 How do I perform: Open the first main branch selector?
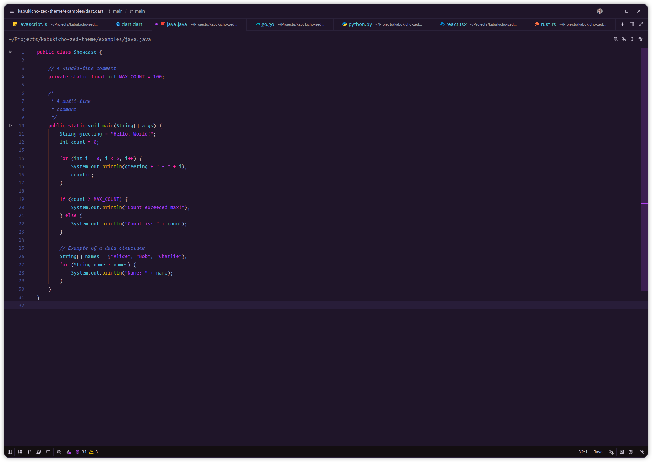click(x=115, y=11)
